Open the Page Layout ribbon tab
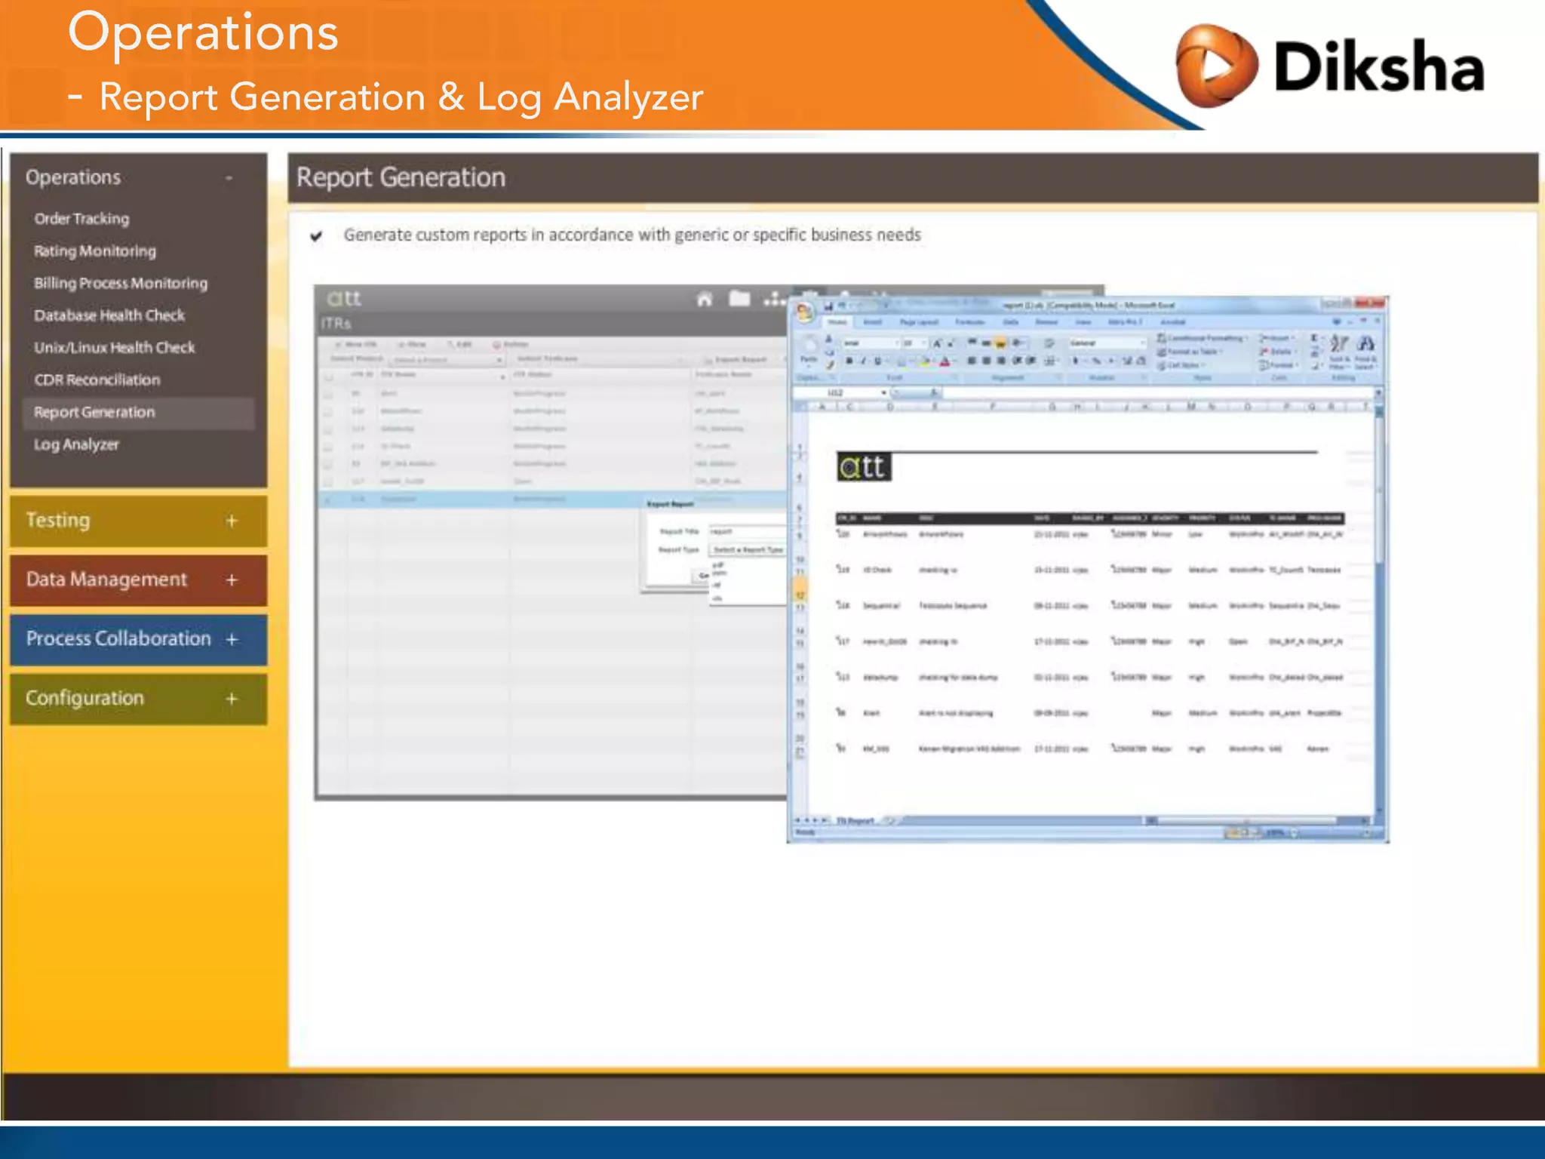This screenshot has height=1159, width=1545. pyautogui.click(x=919, y=322)
